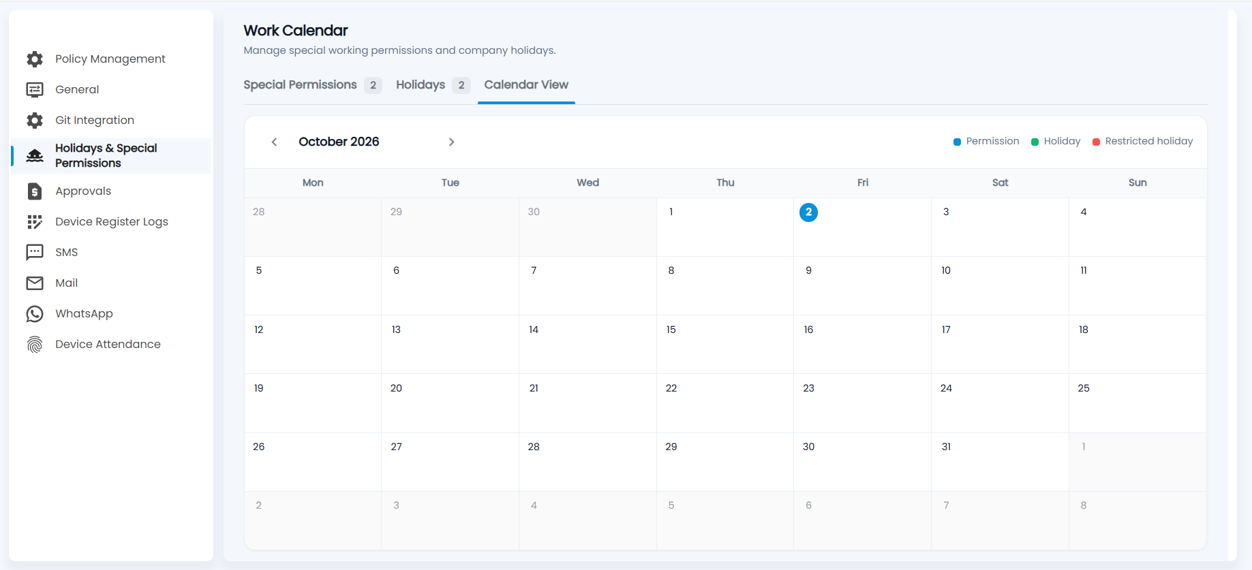Click the Approvals document icon
Screen dimensions: 1252x570
(x=35, y=191)
